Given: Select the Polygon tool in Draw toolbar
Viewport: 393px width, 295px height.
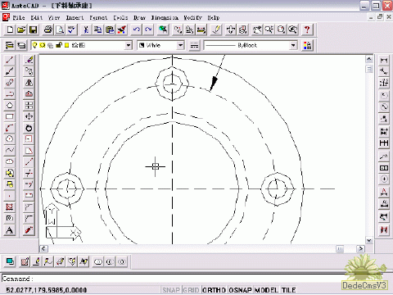Looking at the screenshot, I should click(10, 105).
